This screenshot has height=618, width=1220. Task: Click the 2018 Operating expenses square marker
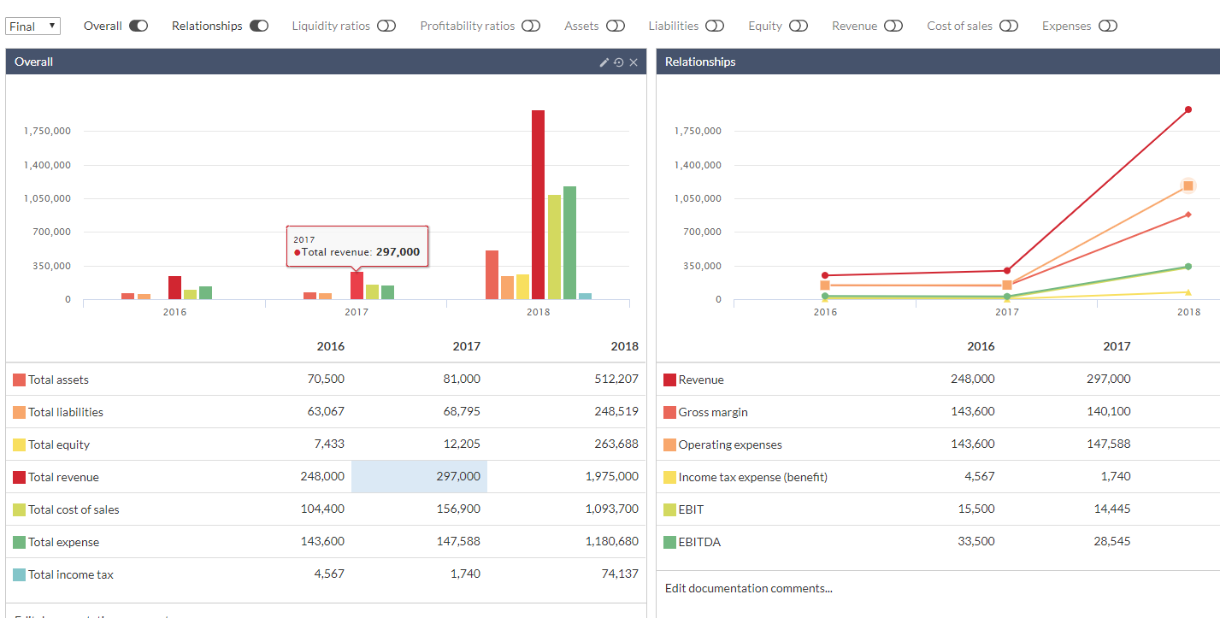1188,185
